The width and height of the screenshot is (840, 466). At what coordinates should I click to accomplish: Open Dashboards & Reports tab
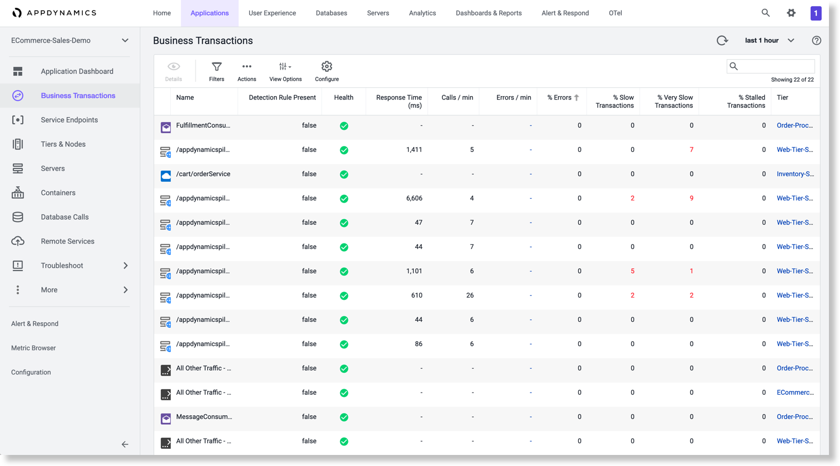click(489, 13)
